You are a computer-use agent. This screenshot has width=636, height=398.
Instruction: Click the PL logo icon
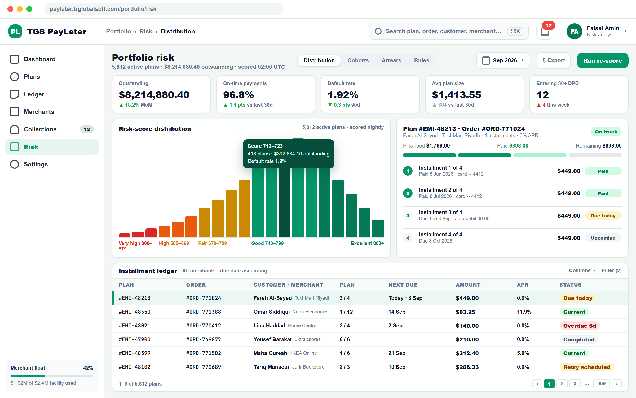(15, 31)
